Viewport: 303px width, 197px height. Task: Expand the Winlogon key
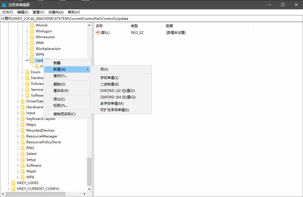coord(27,31)
